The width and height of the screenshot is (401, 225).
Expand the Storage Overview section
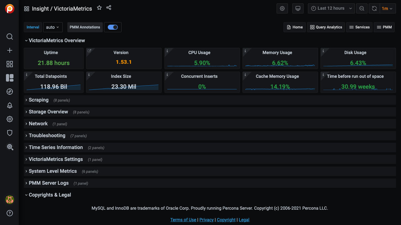click(x=48, y=112)
